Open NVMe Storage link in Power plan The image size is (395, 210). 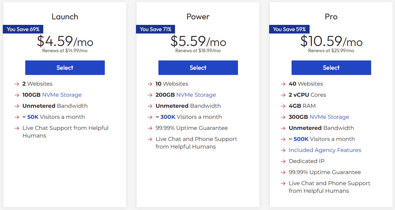point(196,95)
